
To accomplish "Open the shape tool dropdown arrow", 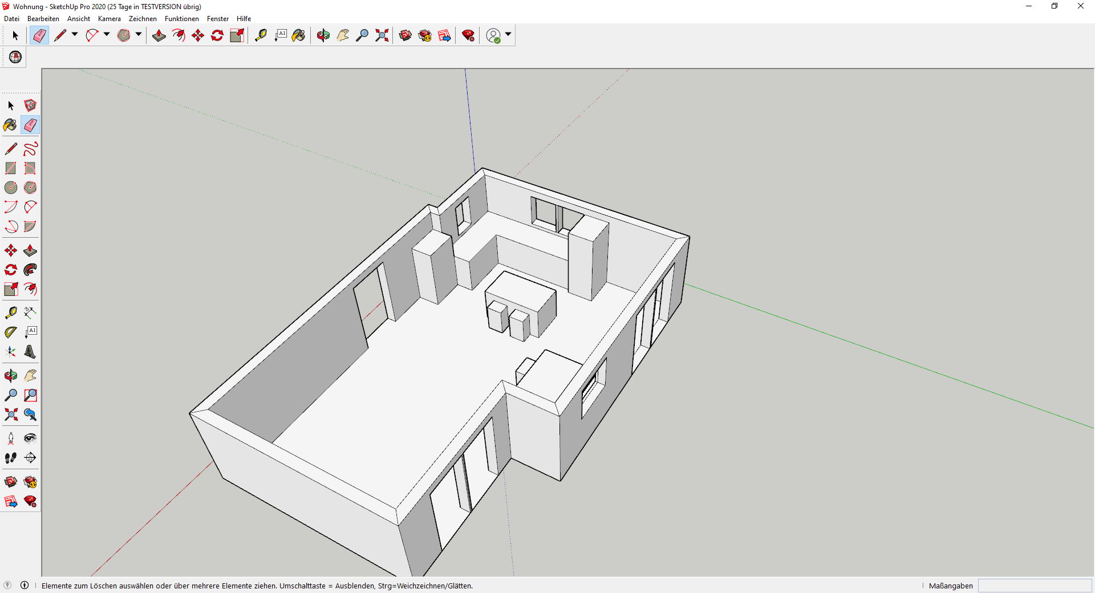I will (x=139, y=35).
